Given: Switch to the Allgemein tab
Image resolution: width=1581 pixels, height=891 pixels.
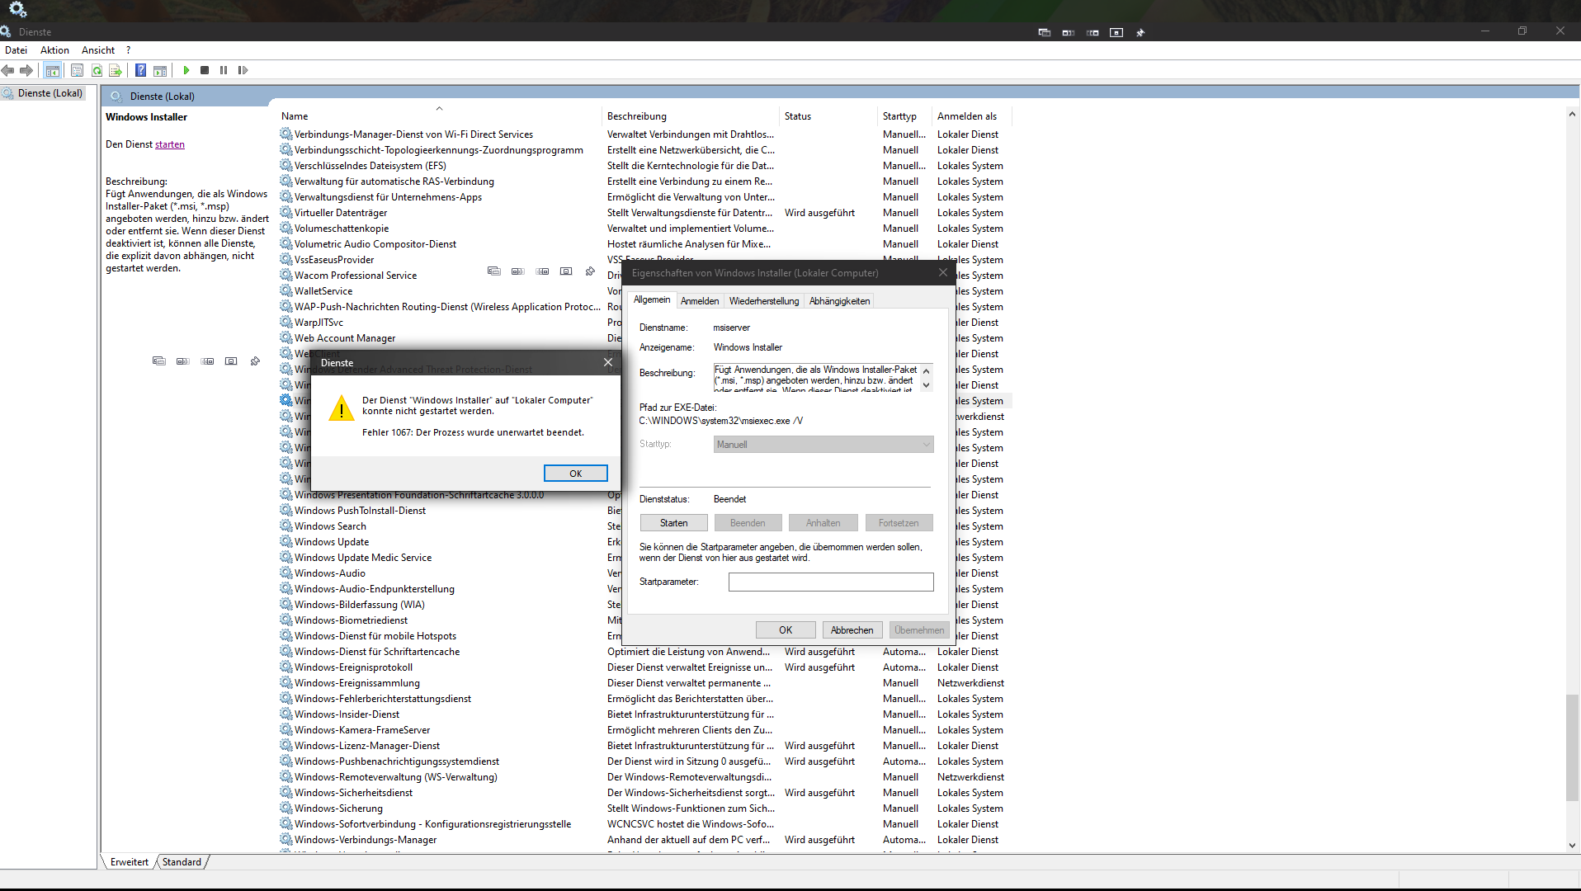Looking at the screenshot, I should (x=652, y=299).
